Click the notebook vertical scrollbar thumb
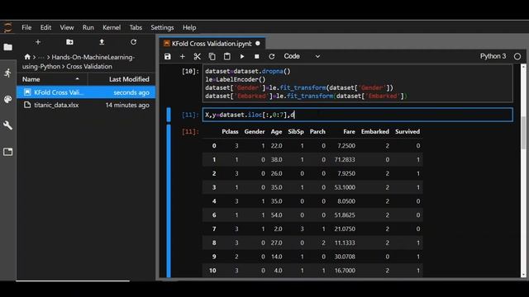The height and width of the screenshot is (297, 529). click(523, 132)
